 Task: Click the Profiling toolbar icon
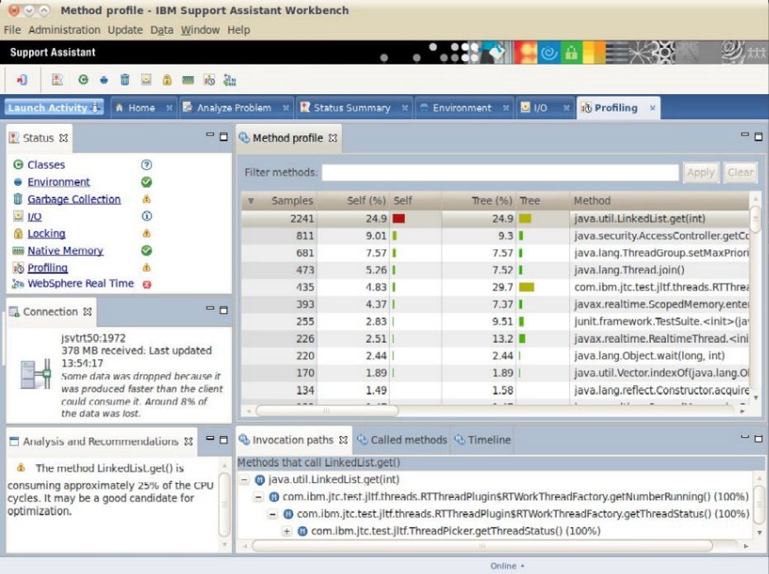click(210, 79)
